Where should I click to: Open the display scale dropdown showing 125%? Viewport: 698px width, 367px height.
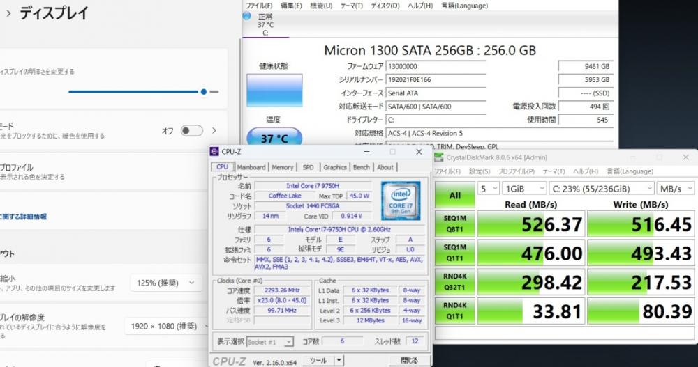click(165, 283)
